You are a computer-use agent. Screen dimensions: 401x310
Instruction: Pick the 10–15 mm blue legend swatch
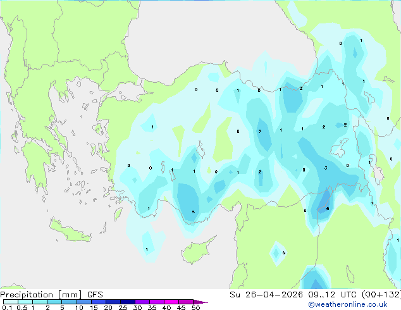coord(83,302)
